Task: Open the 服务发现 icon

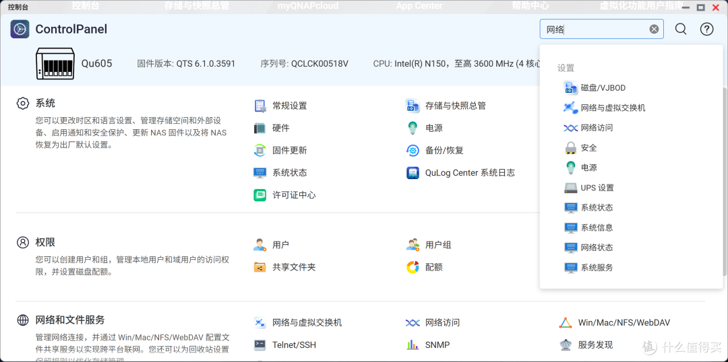Action: 566,345
